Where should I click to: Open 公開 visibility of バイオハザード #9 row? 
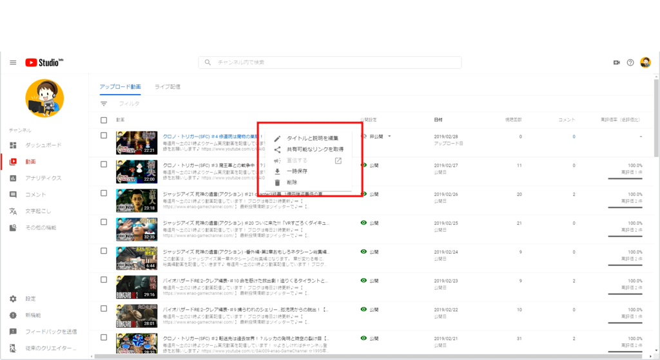pos(374,310)
